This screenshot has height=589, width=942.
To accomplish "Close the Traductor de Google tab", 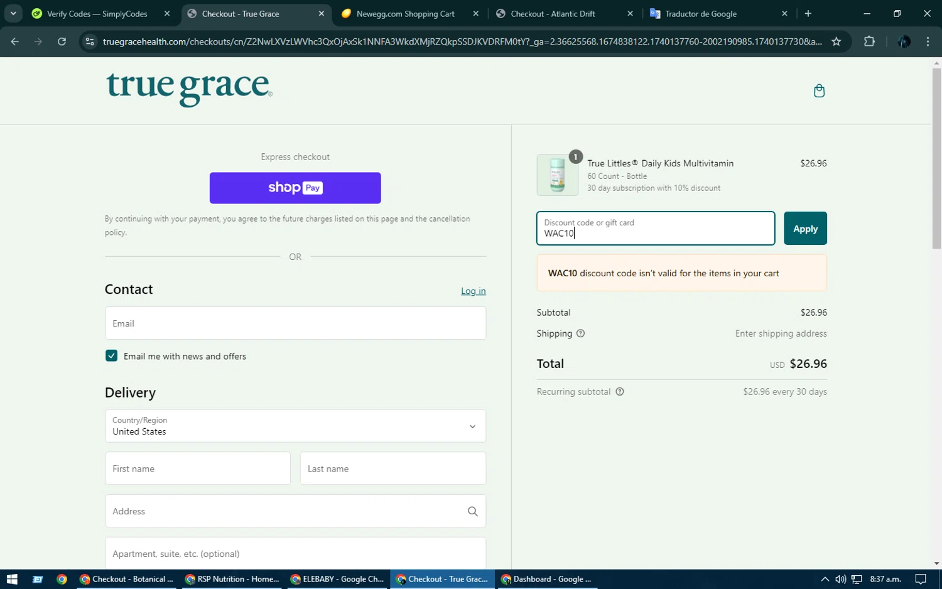I will [x=784, y=14].
